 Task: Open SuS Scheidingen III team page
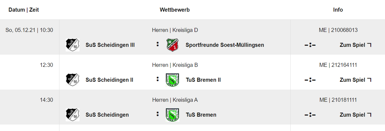point(110,45)
